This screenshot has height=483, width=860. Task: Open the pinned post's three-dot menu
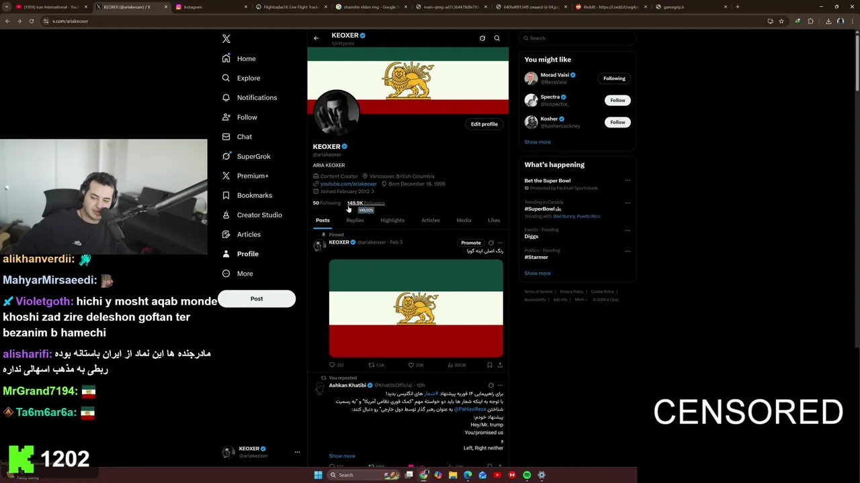(500, 243)
